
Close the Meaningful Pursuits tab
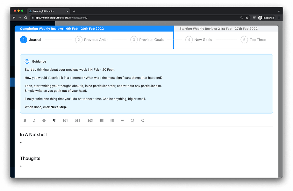click(67, 11)
